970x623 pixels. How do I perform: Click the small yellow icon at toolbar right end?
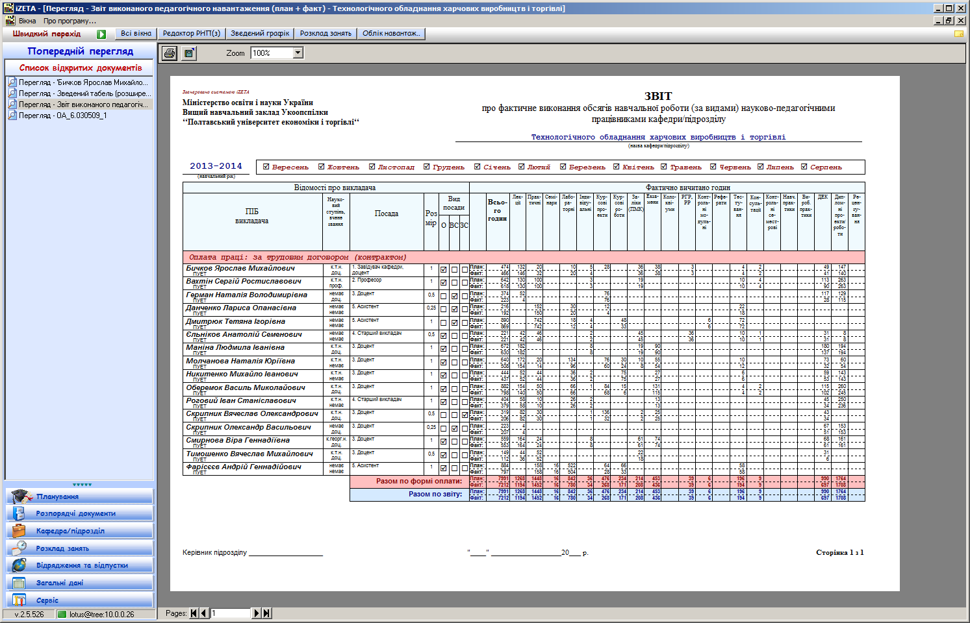coord(959,34)
